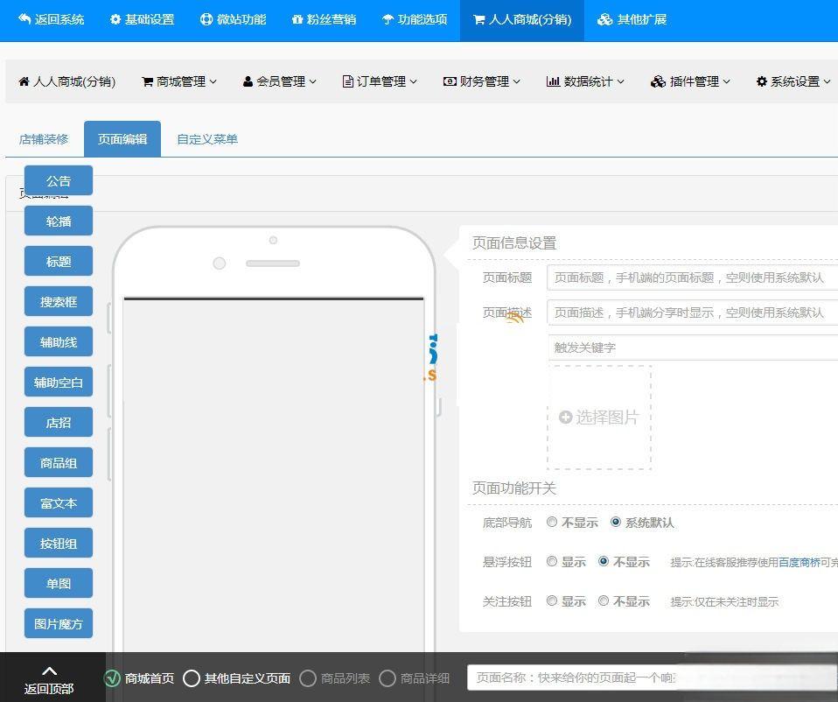
Task: Click the 选择图片 upload box
Action: [599, 418]
